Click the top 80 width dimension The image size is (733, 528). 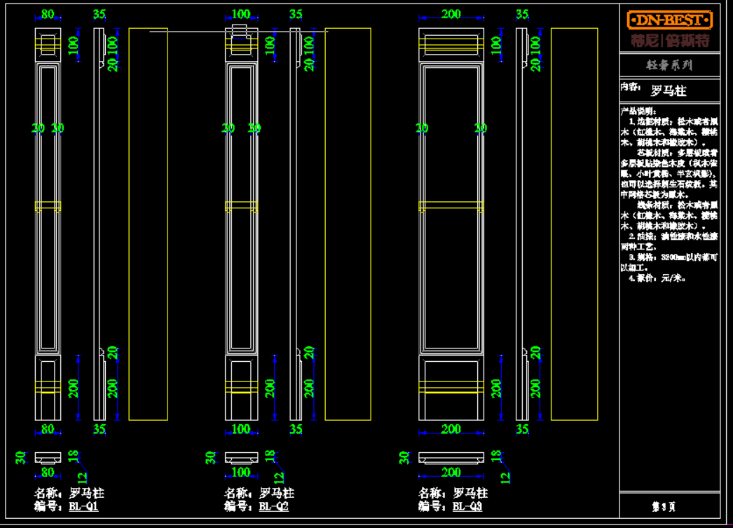click(48, 14)
